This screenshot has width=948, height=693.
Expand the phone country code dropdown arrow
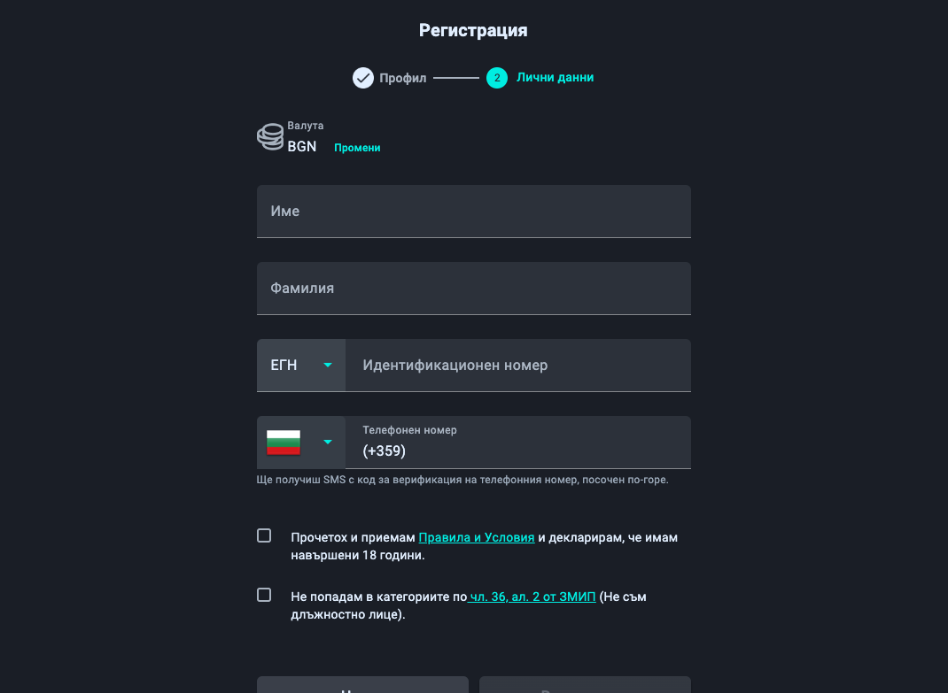[x=328, y=442]
